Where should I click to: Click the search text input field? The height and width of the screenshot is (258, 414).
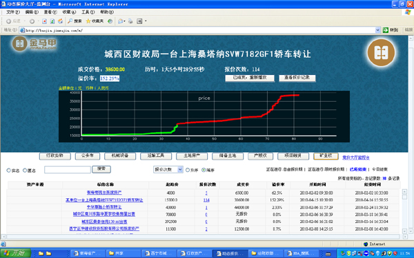tap(68, 169)
